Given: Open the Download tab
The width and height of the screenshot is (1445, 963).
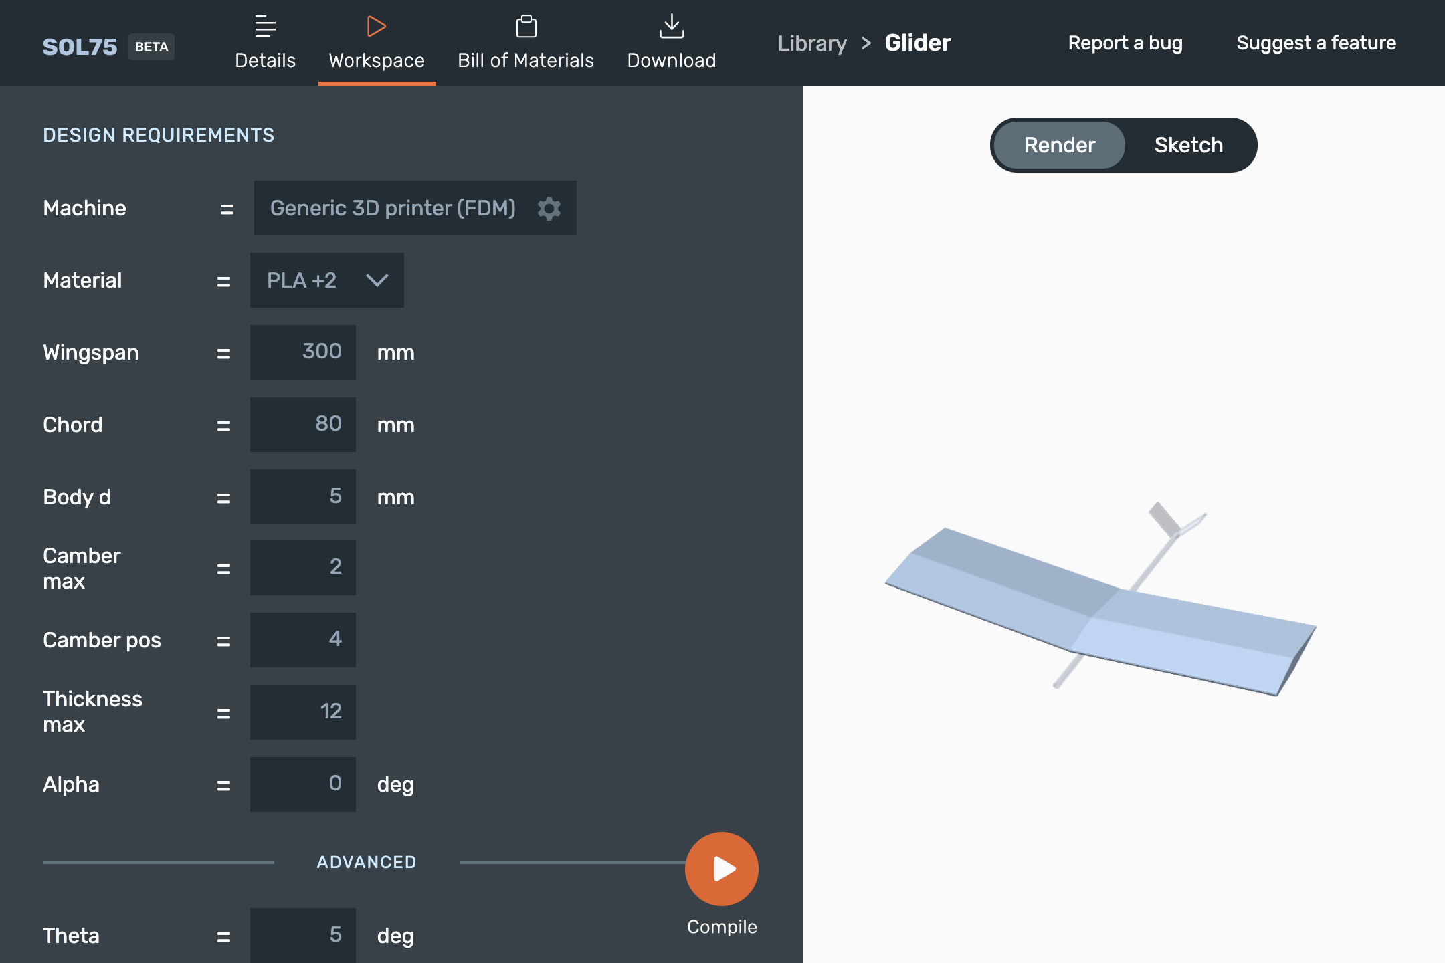Looking at the screenshot, I should (672, 43).
